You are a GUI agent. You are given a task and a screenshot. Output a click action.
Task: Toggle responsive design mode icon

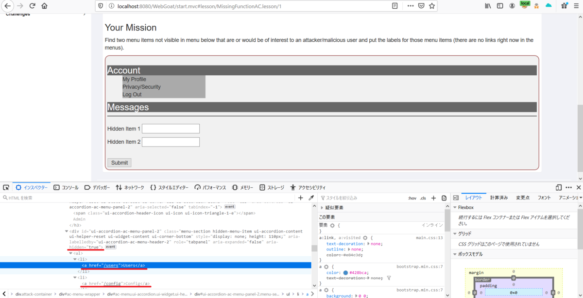[x=559, y=187]
